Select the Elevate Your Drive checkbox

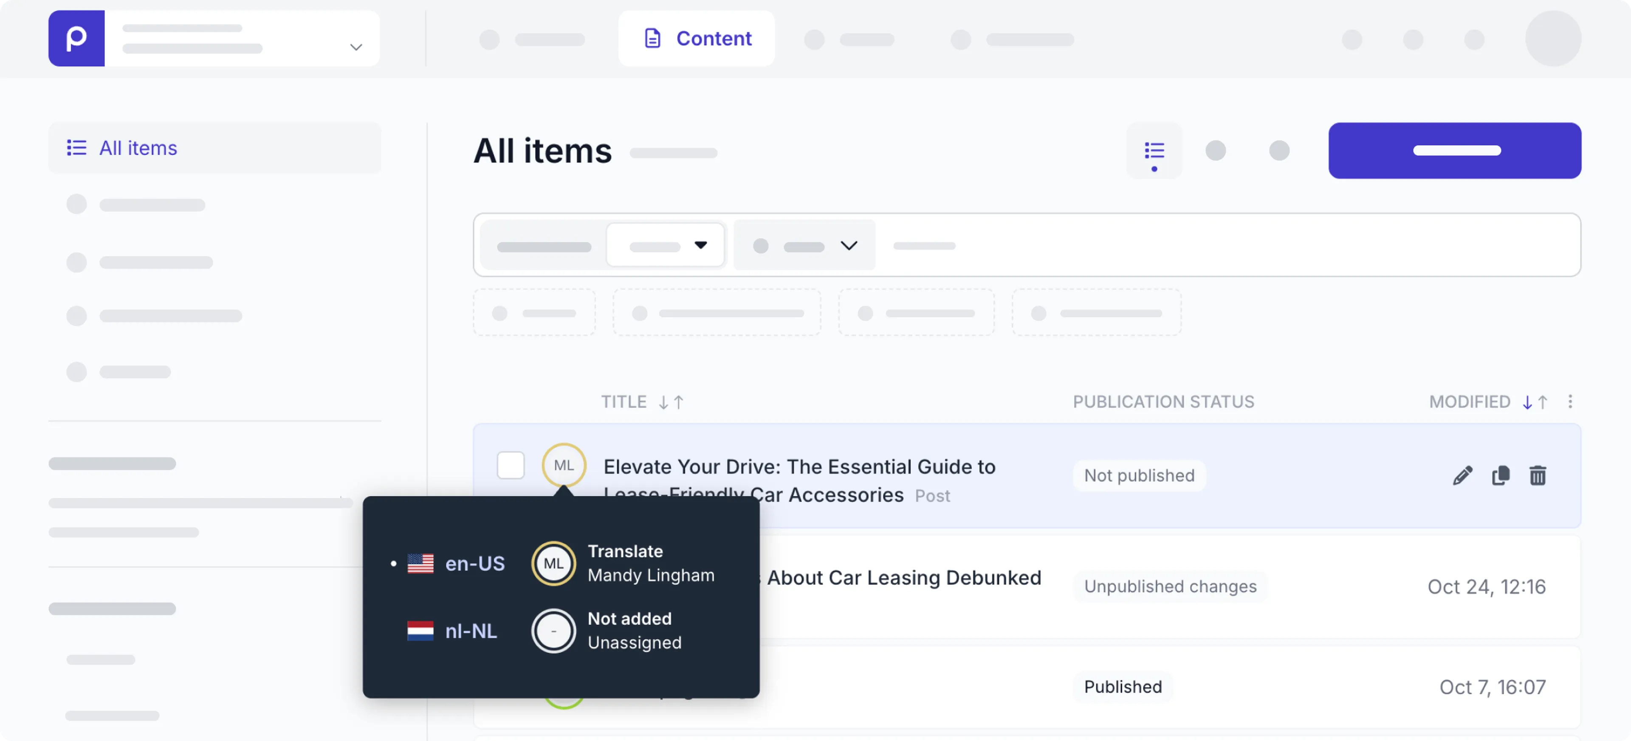pyautogui.click(x=510, y=465)
